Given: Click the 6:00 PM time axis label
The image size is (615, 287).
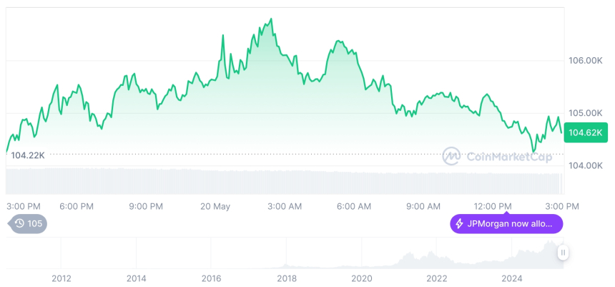Looking at the screenshot, I should click(77, 206).
